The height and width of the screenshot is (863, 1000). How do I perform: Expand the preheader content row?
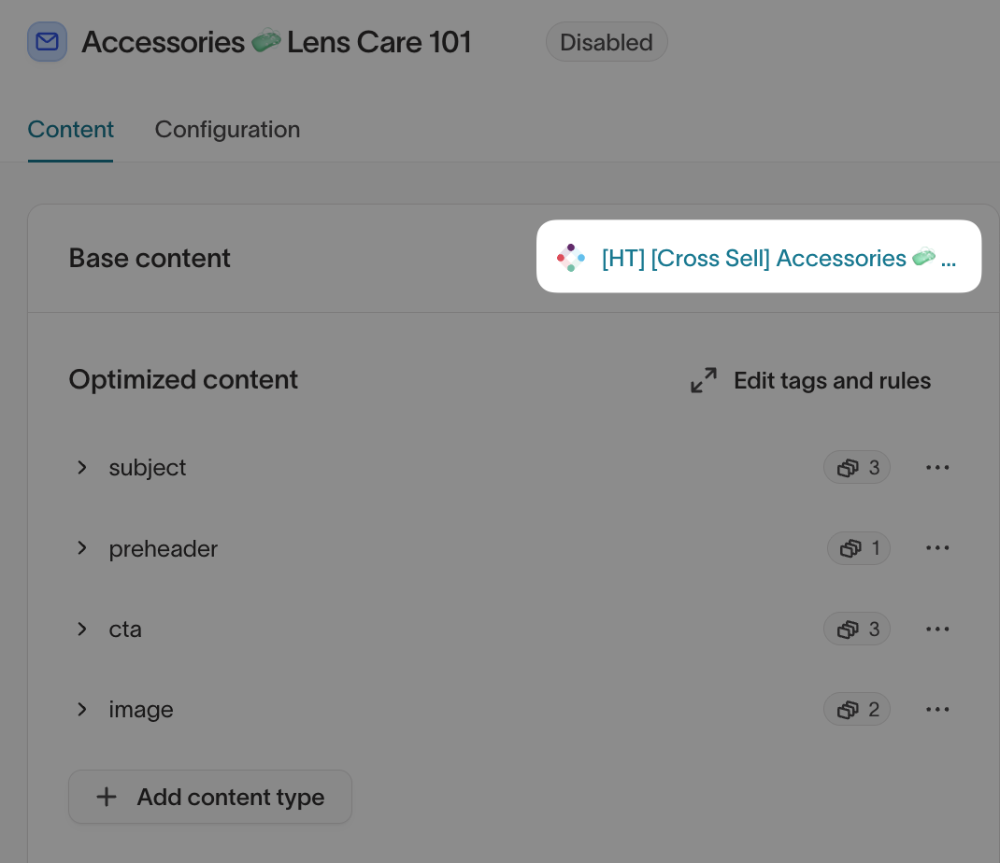[x=82, y=548]
